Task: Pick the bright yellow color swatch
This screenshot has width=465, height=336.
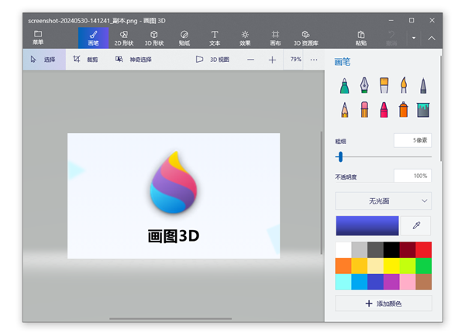Action: coord(391,266)
